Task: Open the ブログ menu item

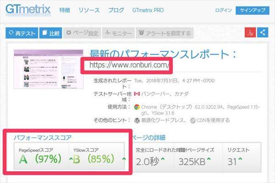Action: [116, 10]
